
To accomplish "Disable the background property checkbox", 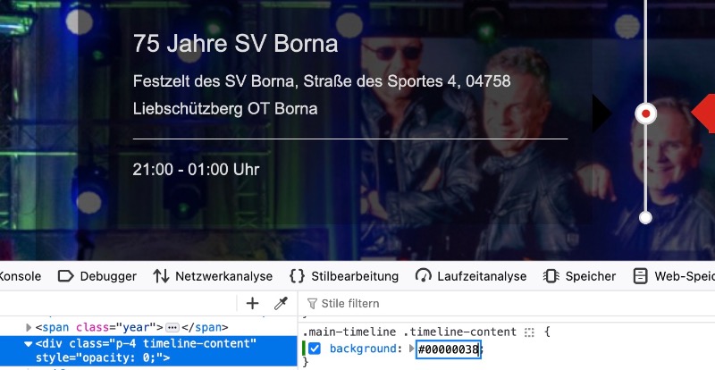I will click(x=315, y=349).
